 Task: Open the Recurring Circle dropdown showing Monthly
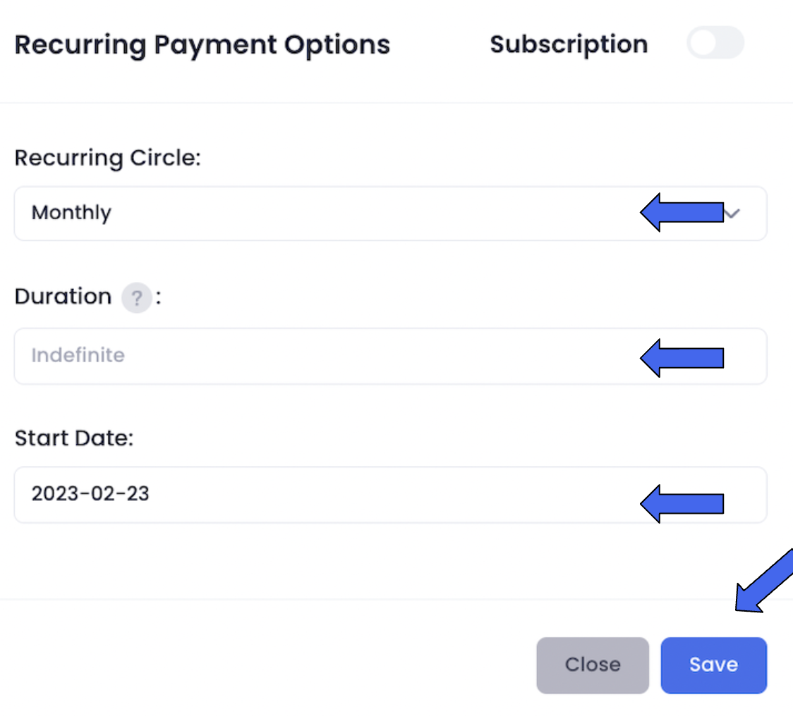tap(390, 214)
